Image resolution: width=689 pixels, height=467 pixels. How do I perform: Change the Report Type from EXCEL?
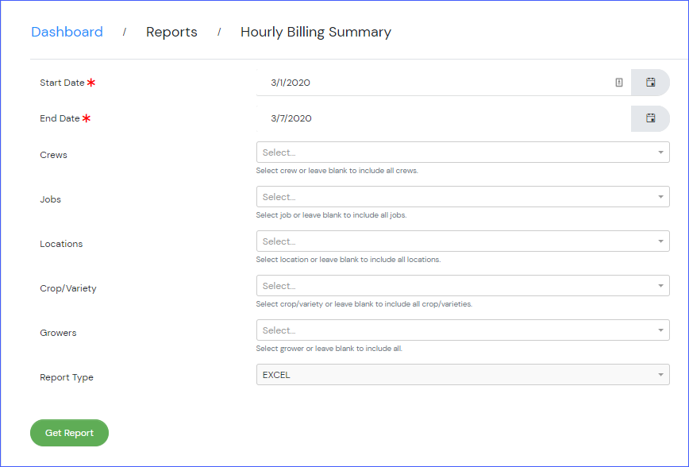point(463,375)
